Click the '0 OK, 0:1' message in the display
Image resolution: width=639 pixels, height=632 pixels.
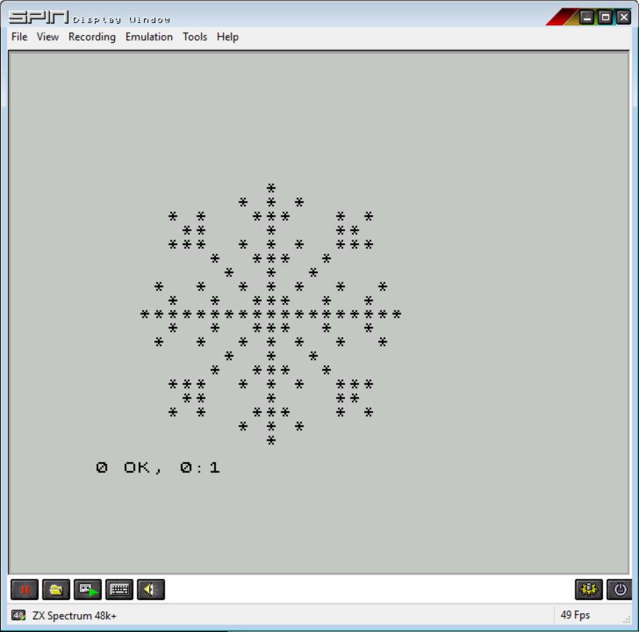[x=158, y=468]
